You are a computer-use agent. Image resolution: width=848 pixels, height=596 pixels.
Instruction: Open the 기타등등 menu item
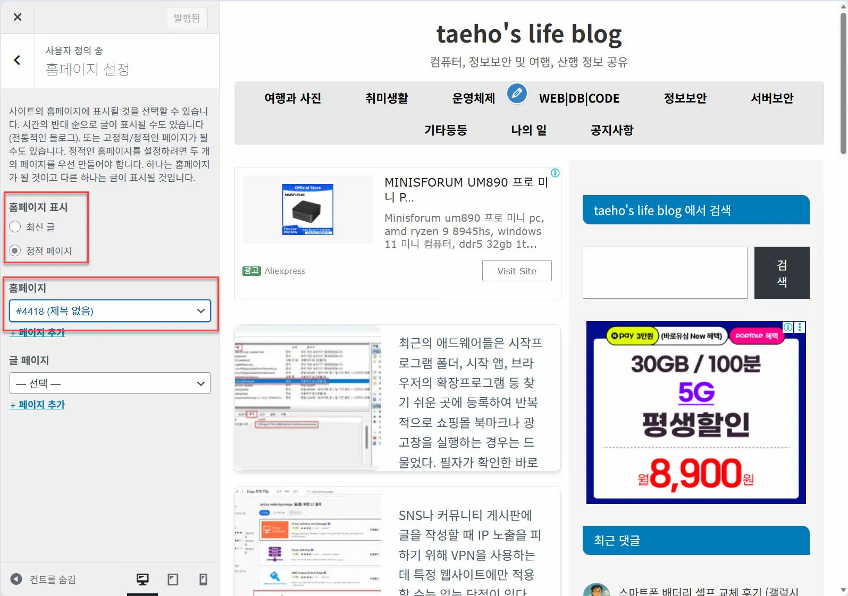(446, 130)
